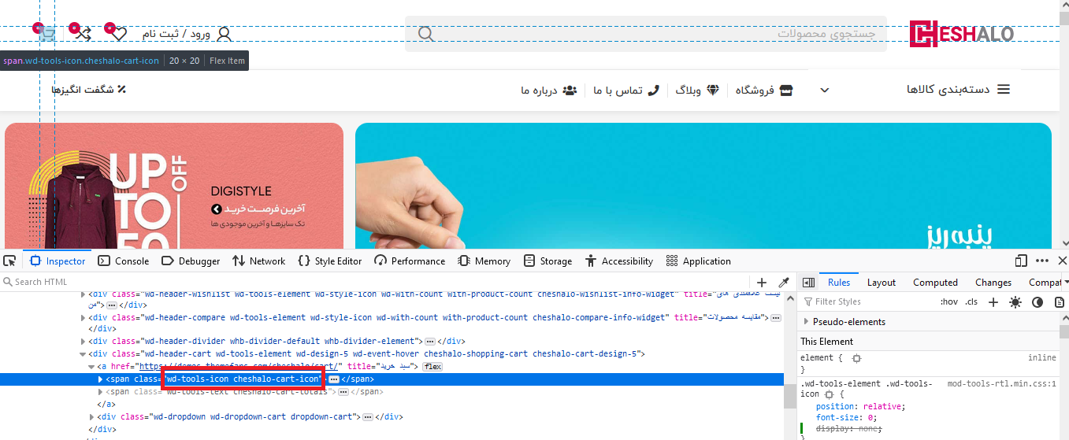Click the add new node plus icon
Viewport: 1069px width, 440px height.
pos(762,282)
